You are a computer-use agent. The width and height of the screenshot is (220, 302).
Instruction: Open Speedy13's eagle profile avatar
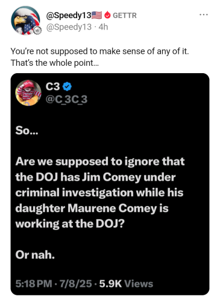pyautogui.click(x=25, y=21)
